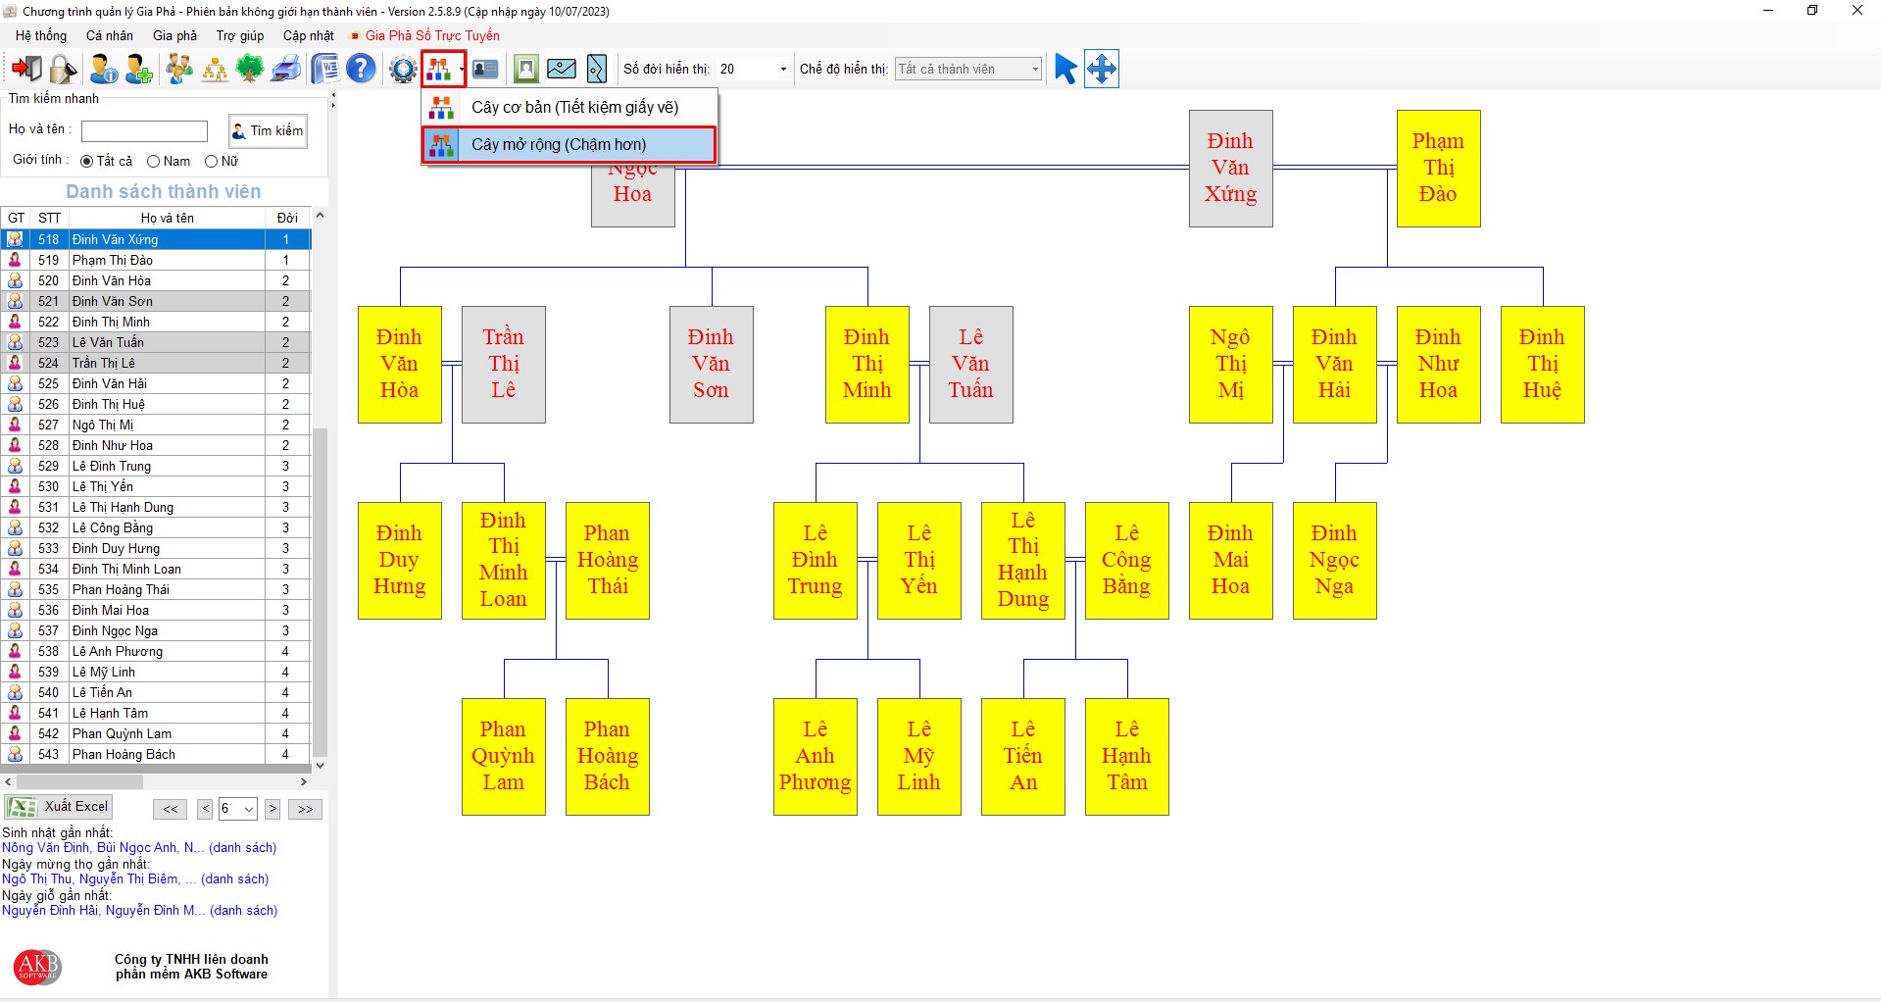Click gender icon in row Đinh Văn Hòa
Image resolution: width=1881 pixels, height=1002 pixels.
(x=15, y=280)
